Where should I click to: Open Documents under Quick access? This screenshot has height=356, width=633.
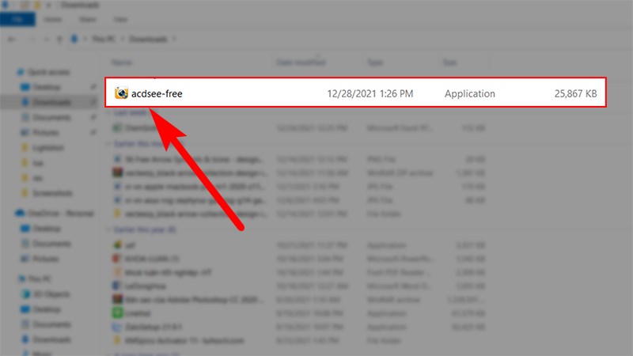pos(51,117)
